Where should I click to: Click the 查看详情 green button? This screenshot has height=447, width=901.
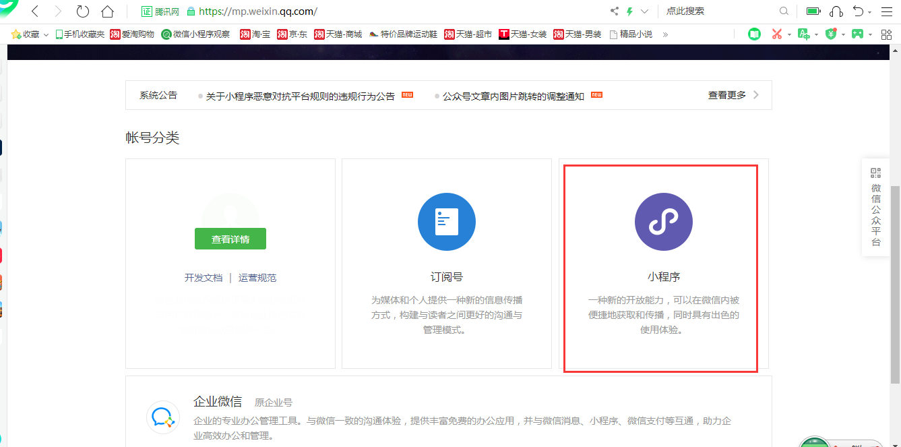point(230,239)
